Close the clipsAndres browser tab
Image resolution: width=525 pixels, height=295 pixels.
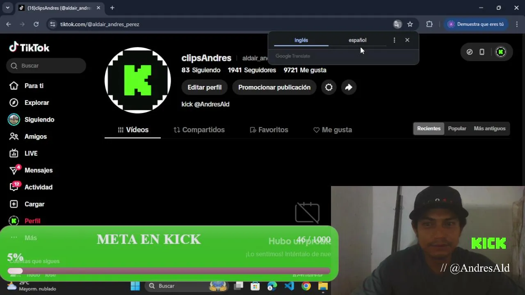coord(98,8)
